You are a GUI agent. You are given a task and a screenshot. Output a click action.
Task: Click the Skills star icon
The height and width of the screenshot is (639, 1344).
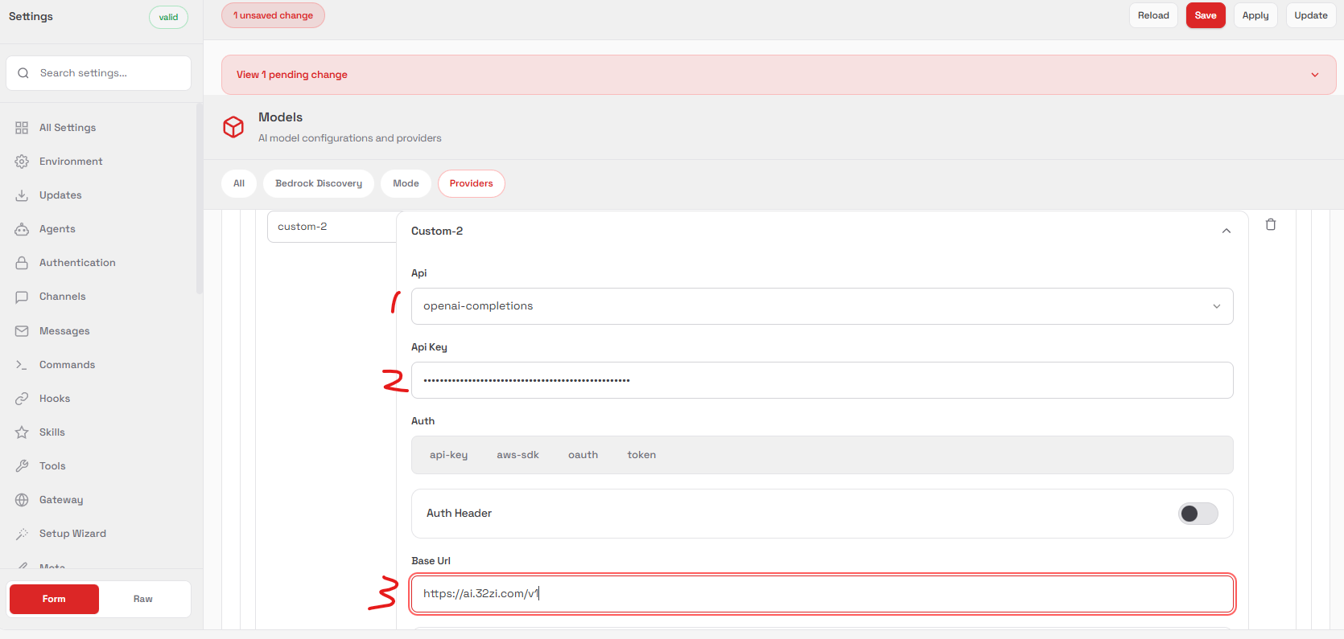22,432
